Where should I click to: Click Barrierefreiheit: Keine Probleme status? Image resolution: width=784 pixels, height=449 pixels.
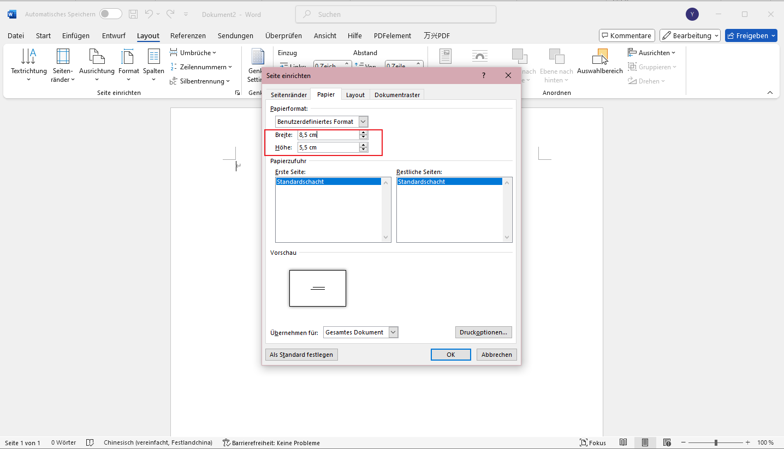271,442
